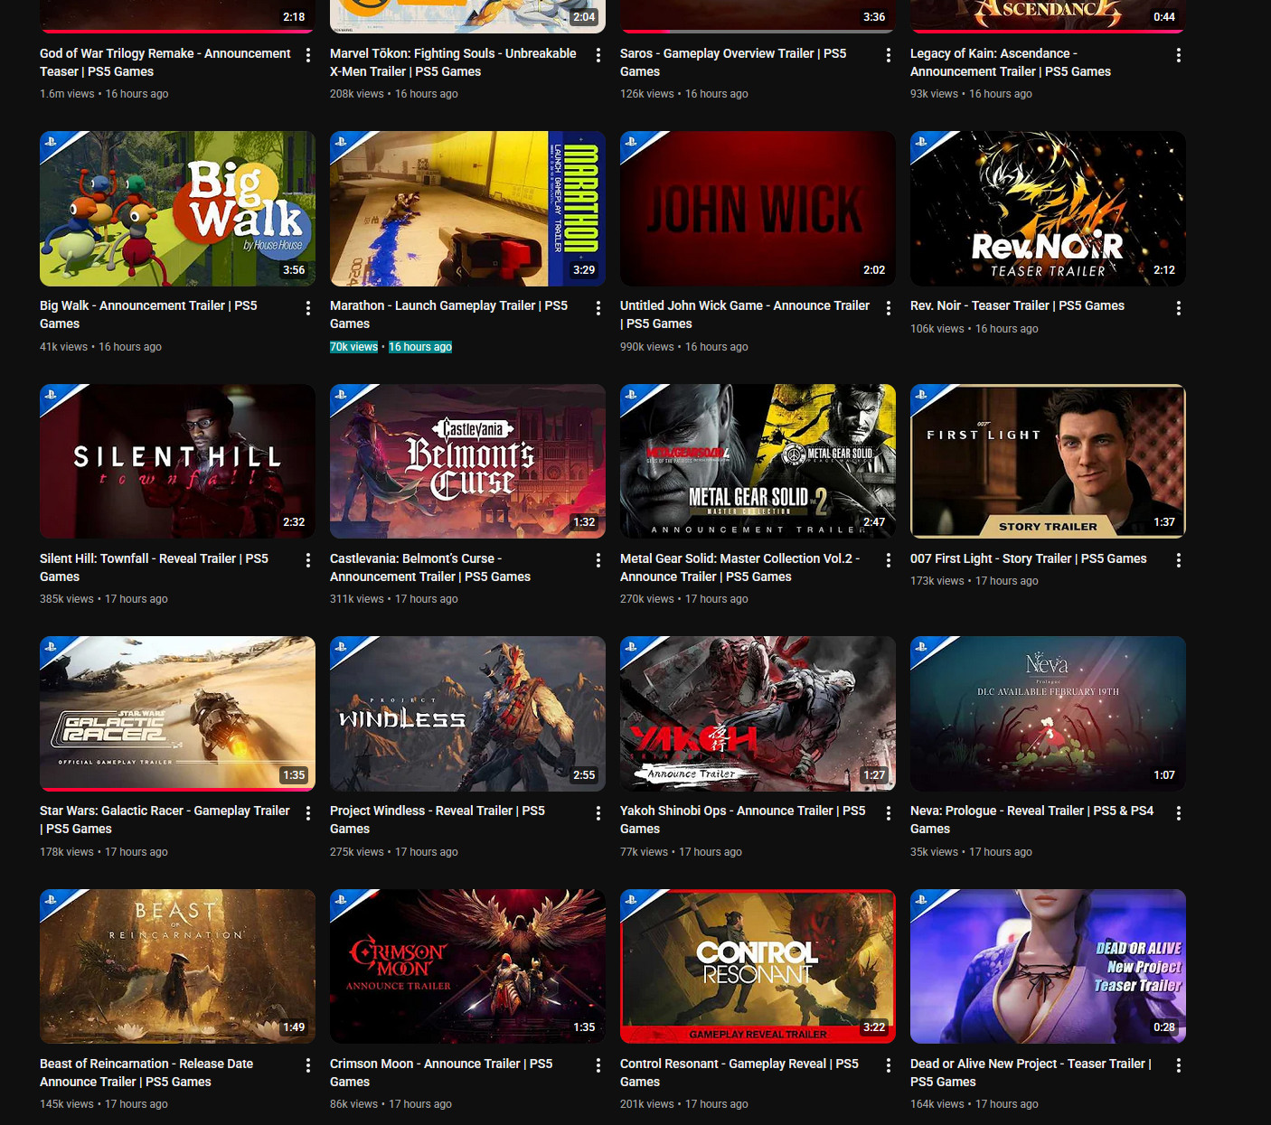Play the First Light Story Trailer thumbnail
Screen dimensions: 1271x1125
(x=1048, y=461)
